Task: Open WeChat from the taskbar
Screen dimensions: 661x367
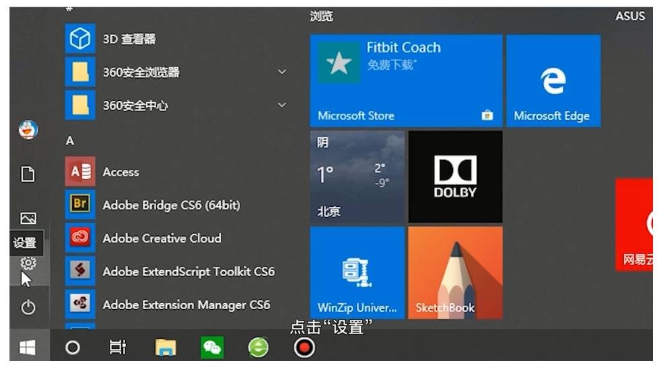Action: [x=212, y=348]
